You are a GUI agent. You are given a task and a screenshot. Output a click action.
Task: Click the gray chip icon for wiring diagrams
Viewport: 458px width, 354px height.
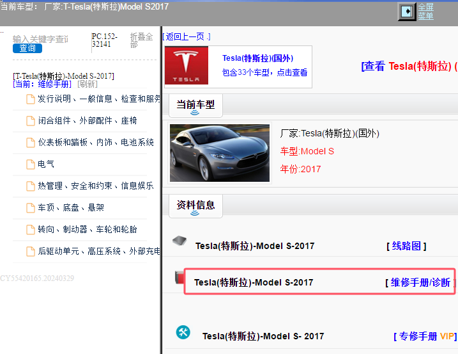click(x=179, y=241)
